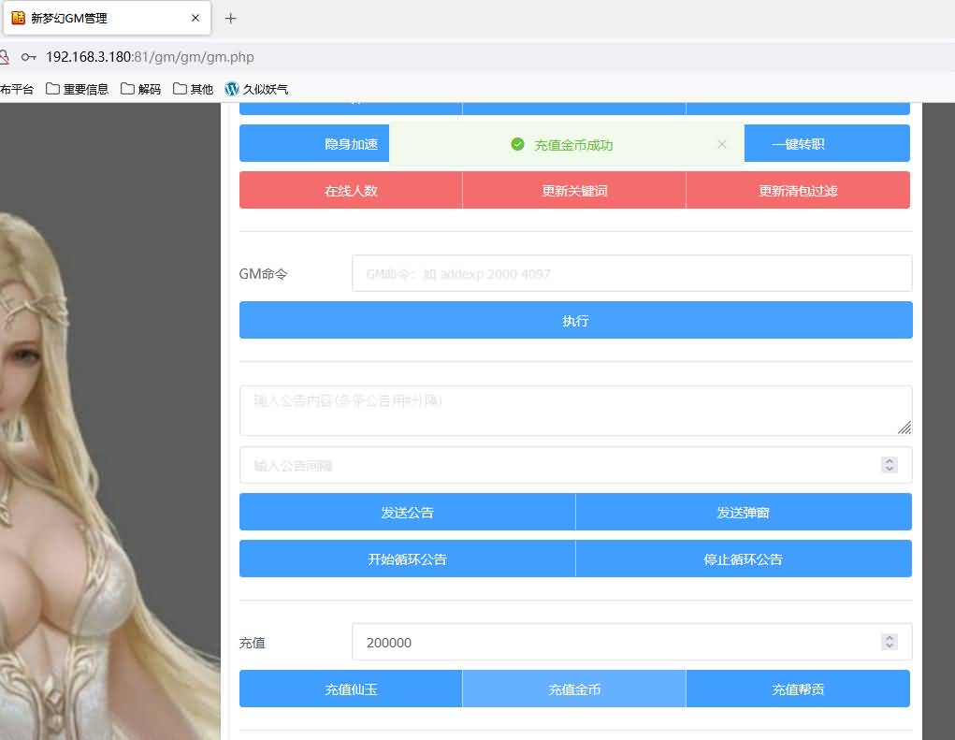Click 发送公告 button
The width and height of the screenshot is (955, 740).
[407, 513]
